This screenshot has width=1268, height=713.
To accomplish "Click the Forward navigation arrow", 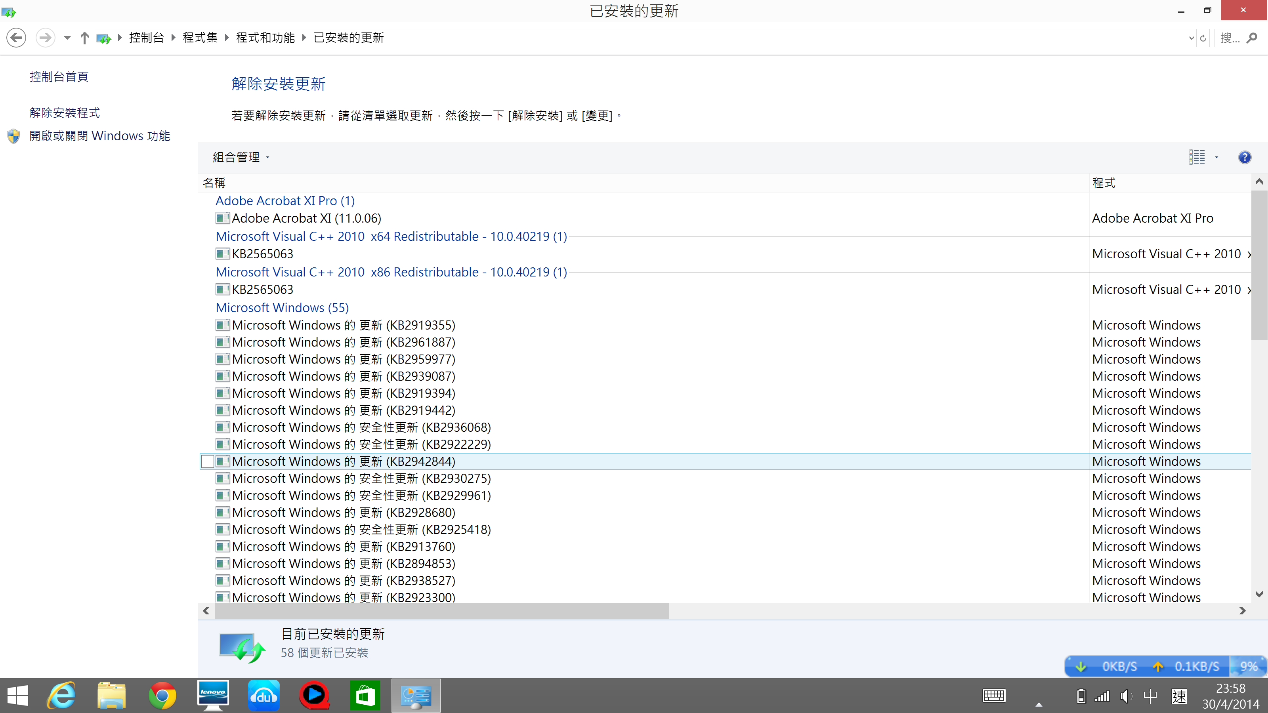I will (x=45, y=38).
